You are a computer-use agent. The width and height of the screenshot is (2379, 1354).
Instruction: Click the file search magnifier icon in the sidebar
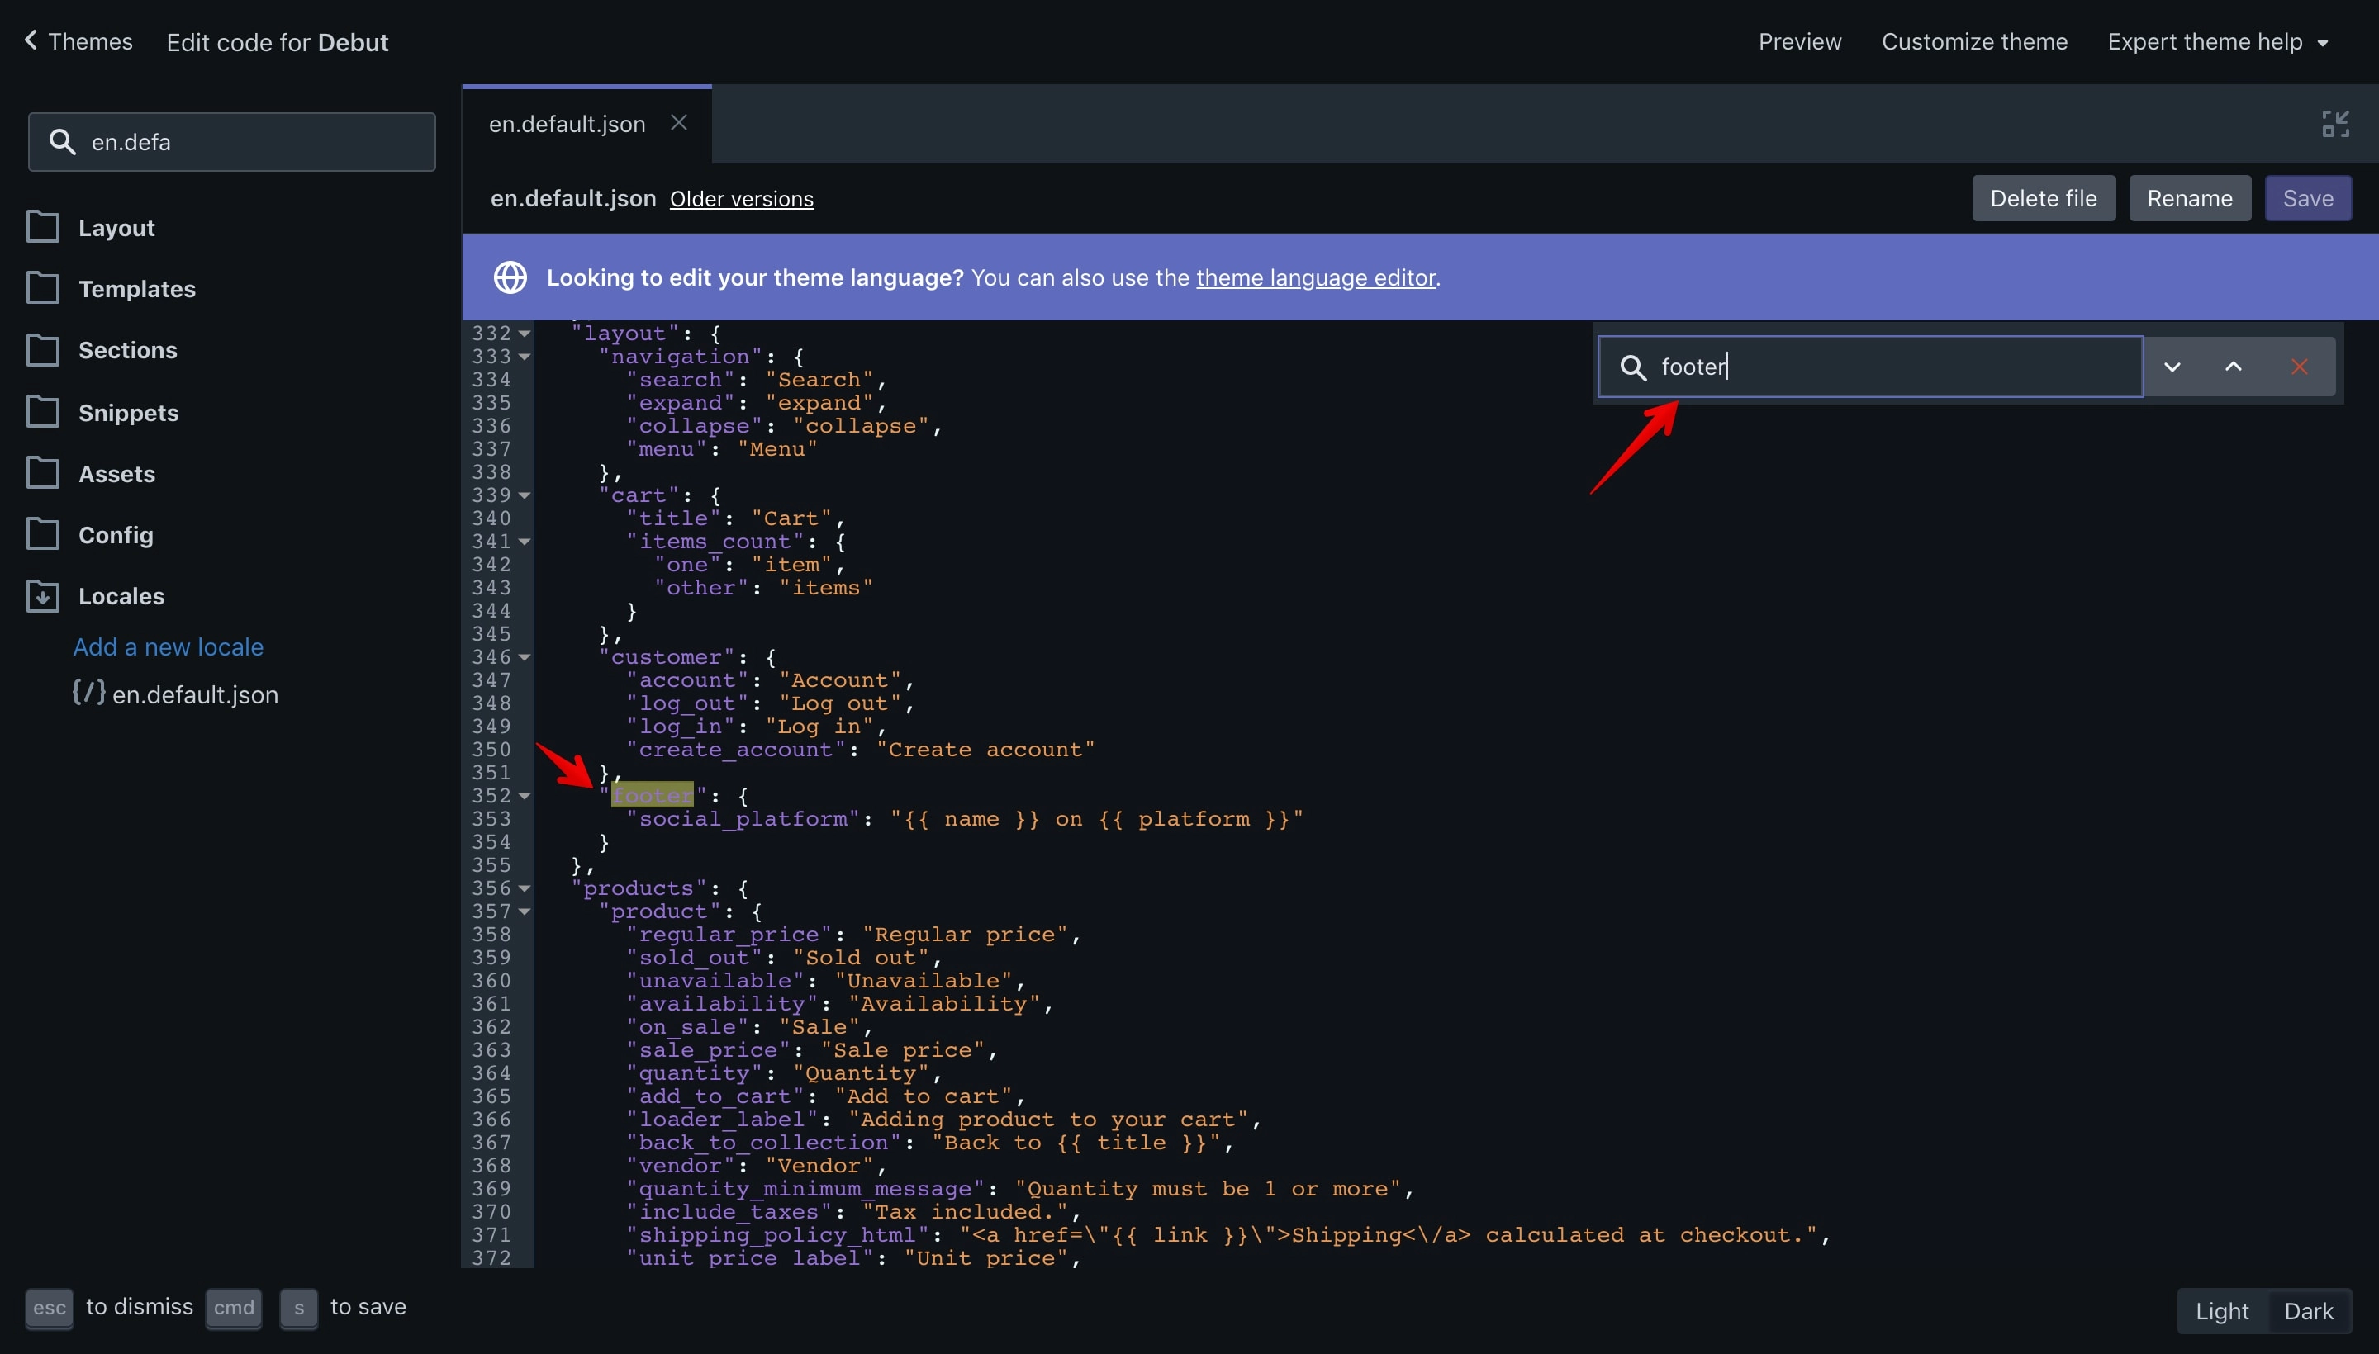coord(61,141)
